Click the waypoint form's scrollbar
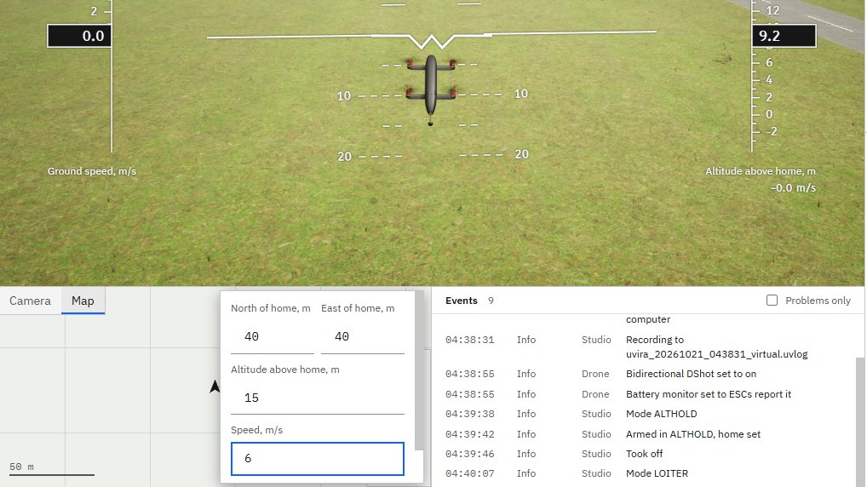Screen dimensions: 867x487 [418, 370]
